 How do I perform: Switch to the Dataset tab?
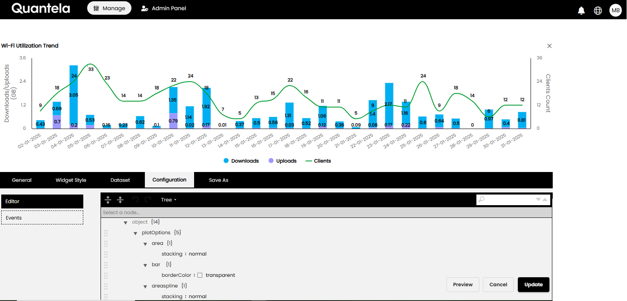coord(120,180)
